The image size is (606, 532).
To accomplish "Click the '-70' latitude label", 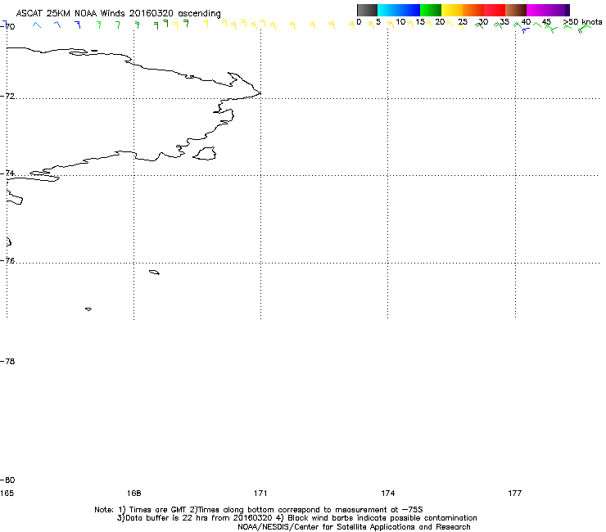I will pyautogui.click(x=7, y=26).
